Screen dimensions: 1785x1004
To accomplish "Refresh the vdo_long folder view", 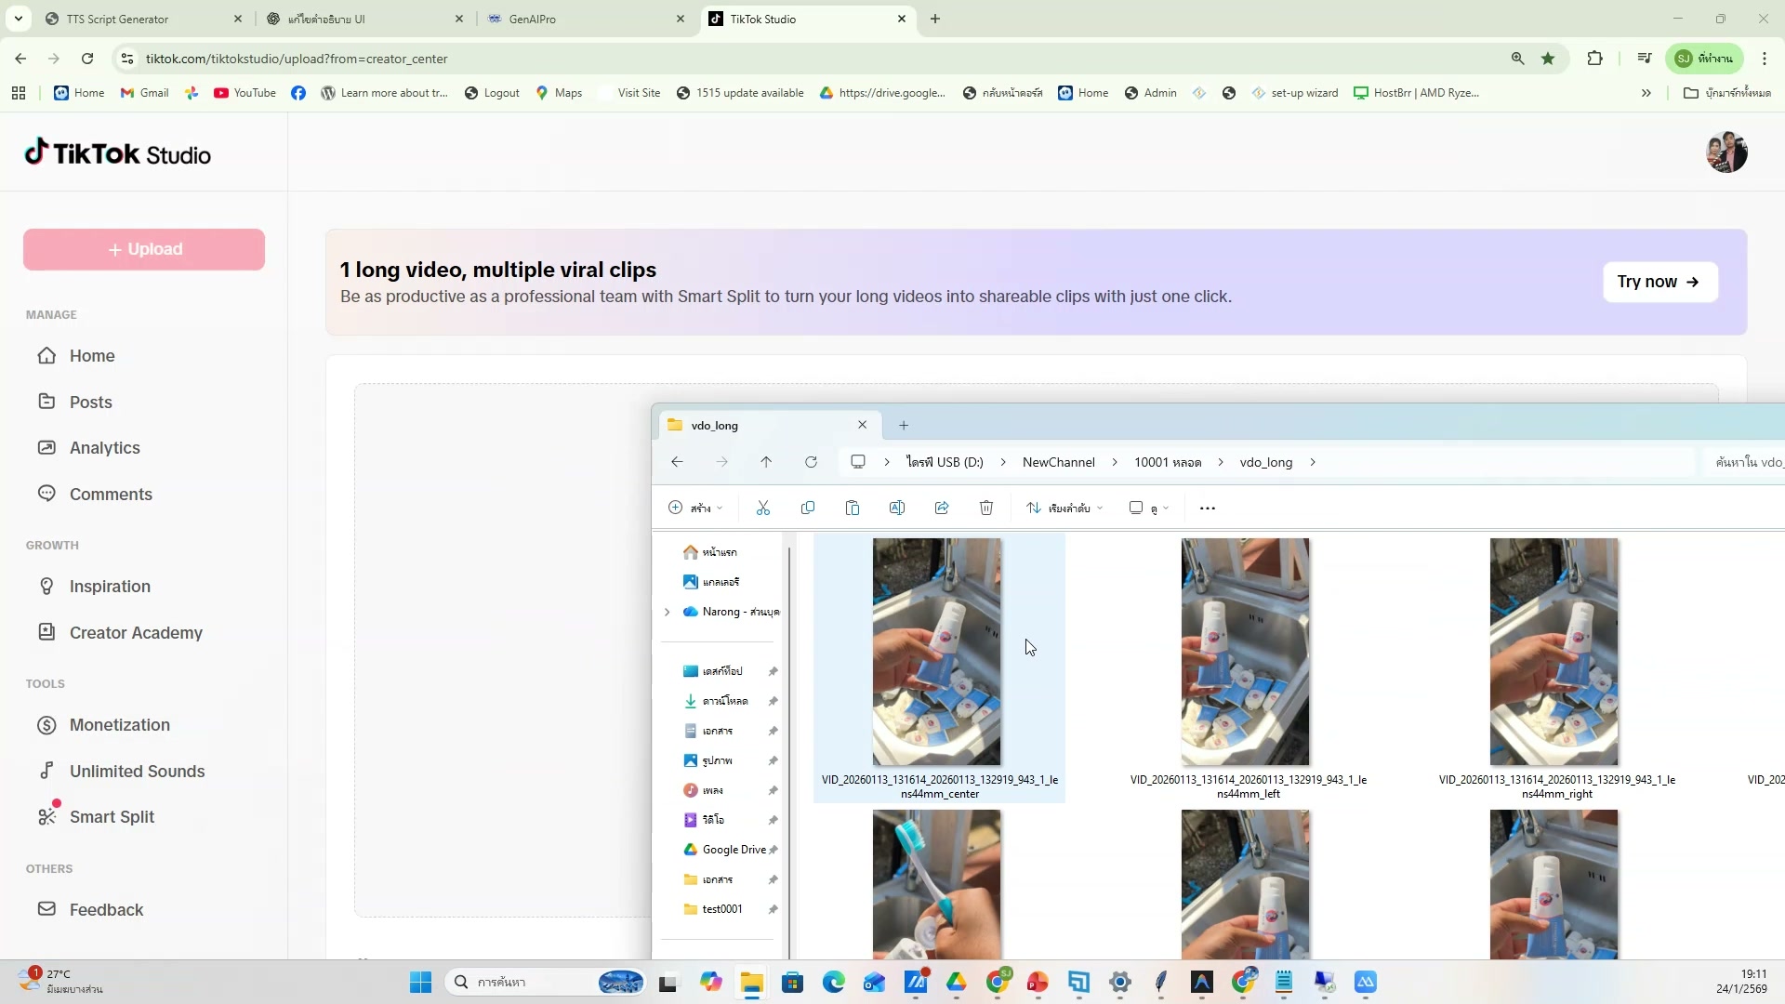I will (x=811, y=462).
